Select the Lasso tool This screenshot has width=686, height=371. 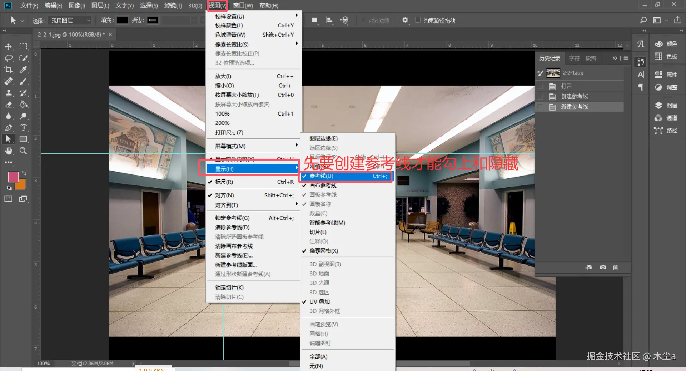[x=8, y=58]
